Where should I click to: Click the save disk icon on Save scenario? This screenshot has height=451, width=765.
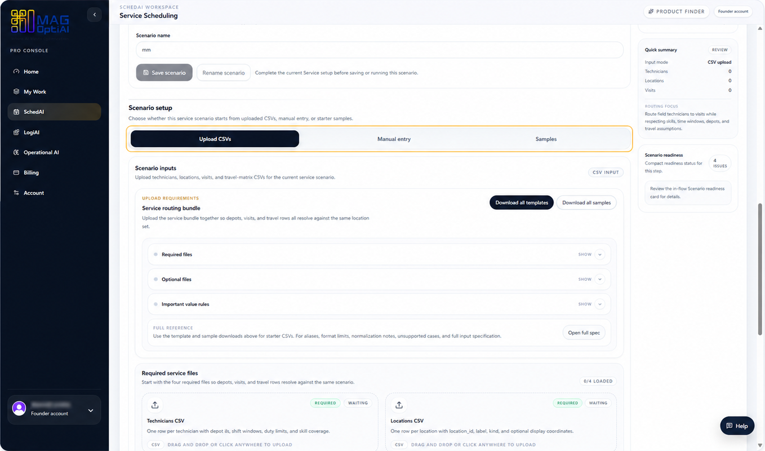point(146,73)
